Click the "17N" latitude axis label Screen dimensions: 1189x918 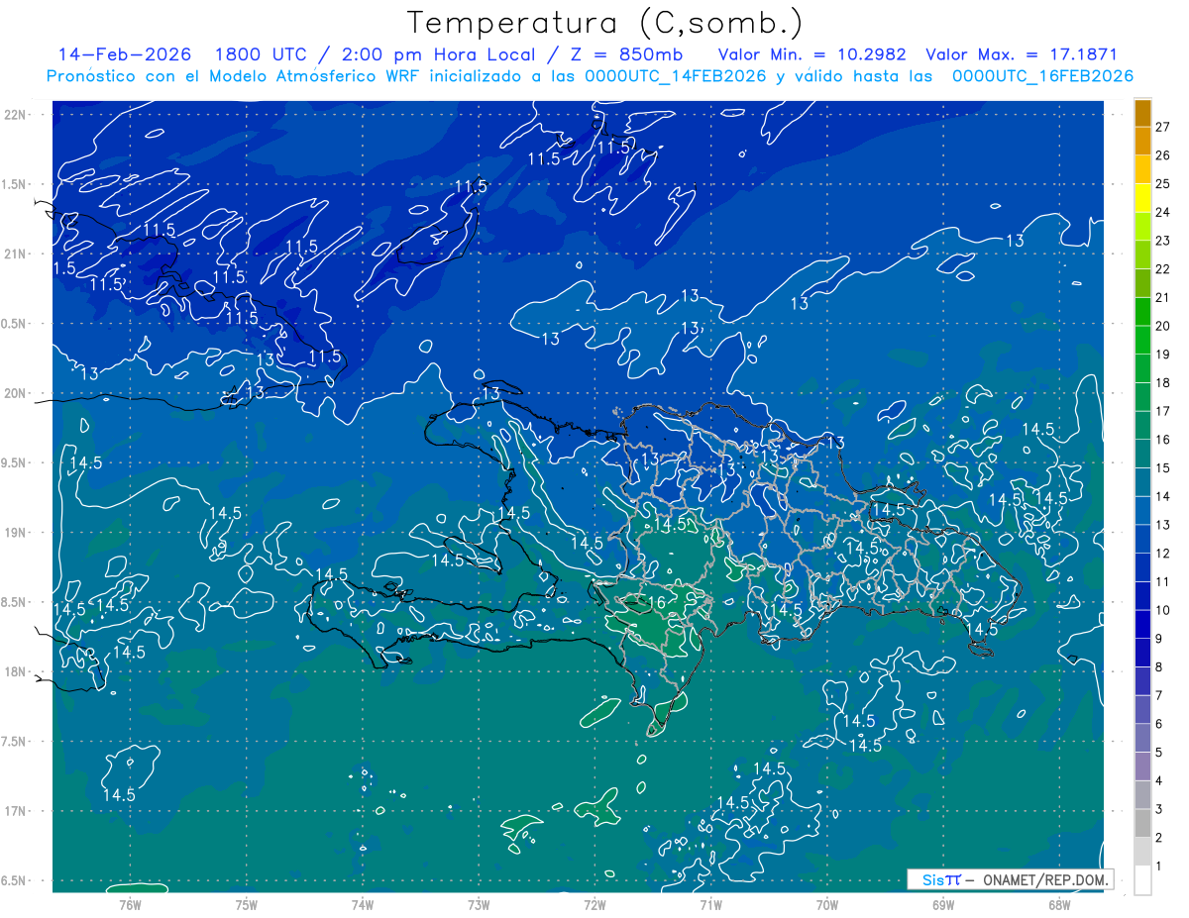(16, 811)
